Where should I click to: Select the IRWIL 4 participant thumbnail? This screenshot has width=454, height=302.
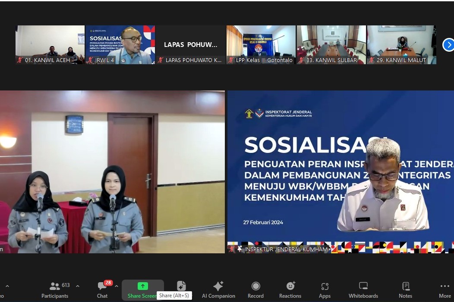click(x=120, y=44)
